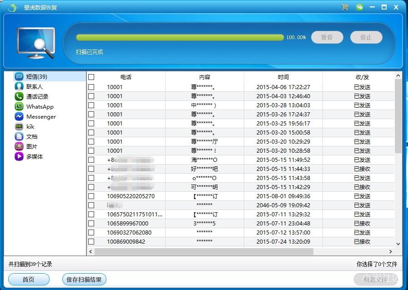Select the SMS message icon in sidebar

click(x=19, y=76)
